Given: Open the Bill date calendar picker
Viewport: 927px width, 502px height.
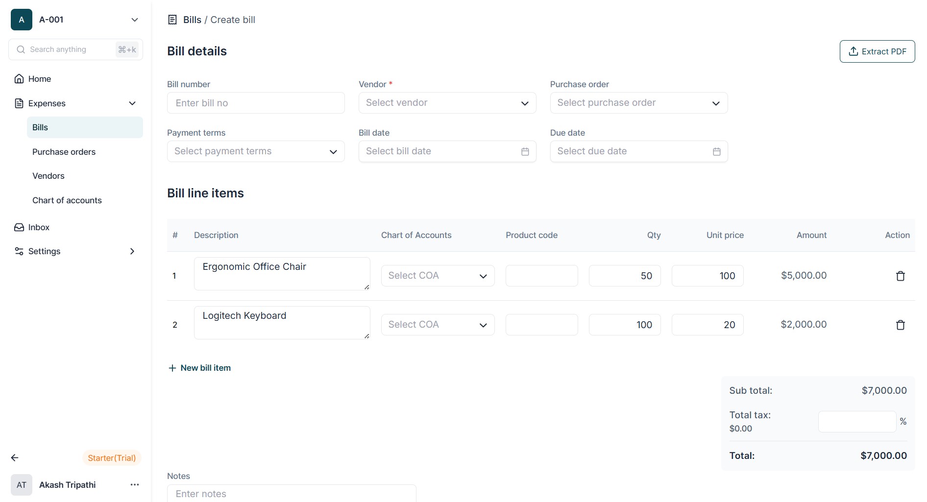Looking at the screenshot, I should (525, 152).
